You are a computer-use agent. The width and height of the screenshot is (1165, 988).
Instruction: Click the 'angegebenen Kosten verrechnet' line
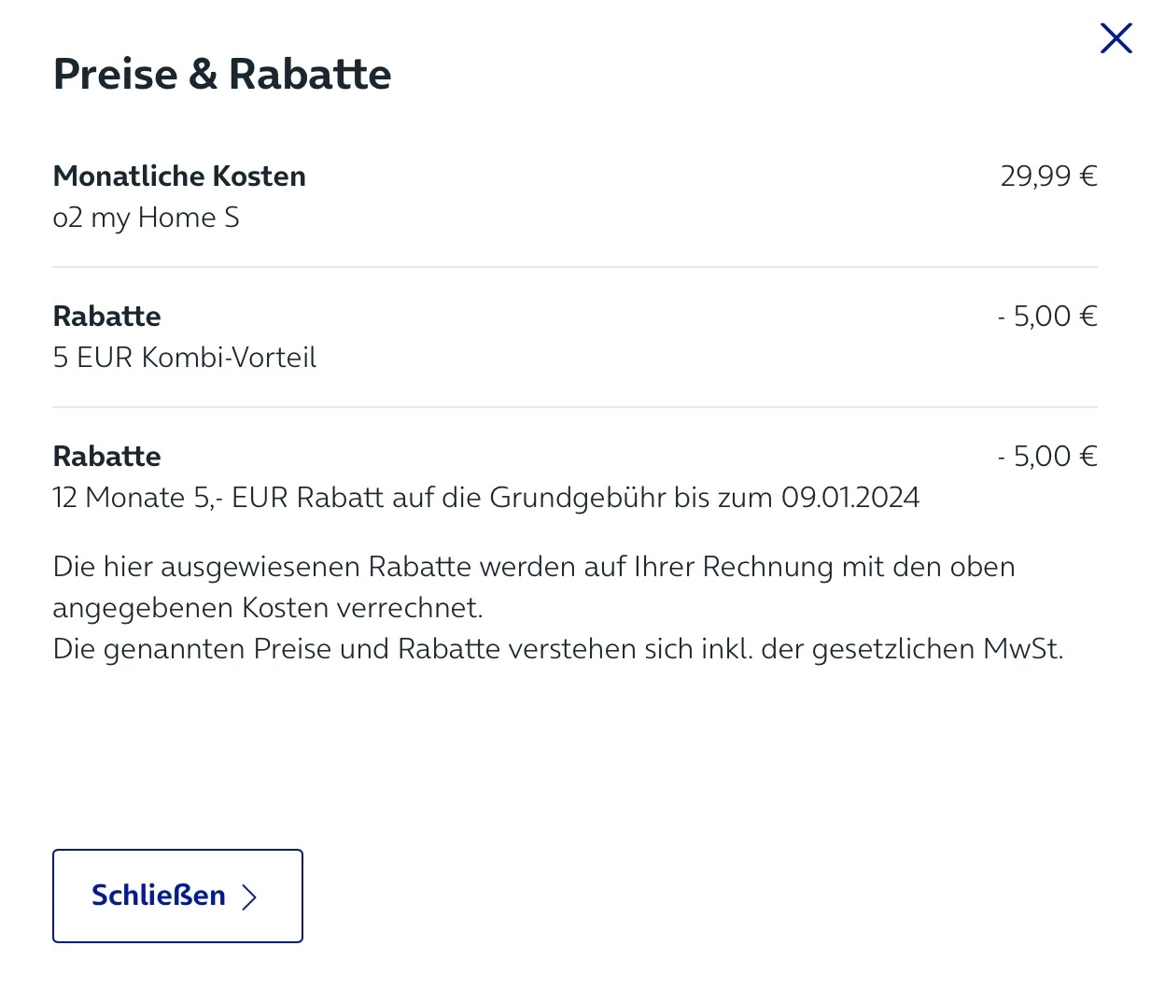tap(267, 608)
